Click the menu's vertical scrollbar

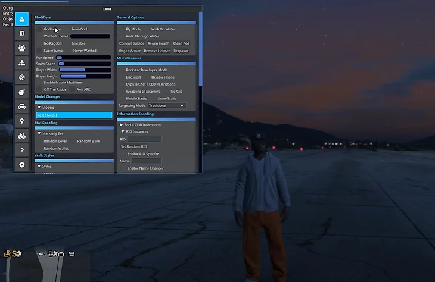(x=201, y=49)
